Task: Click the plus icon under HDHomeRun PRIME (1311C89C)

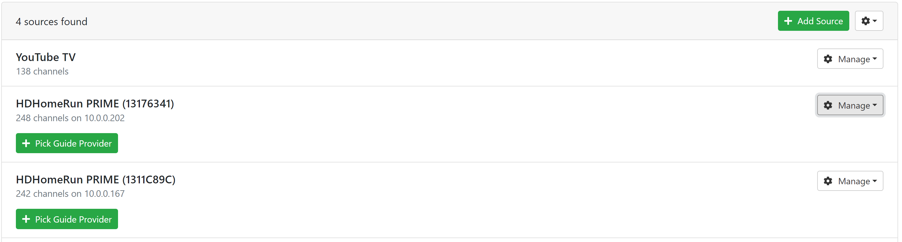Action: click(x=26, y=219)
